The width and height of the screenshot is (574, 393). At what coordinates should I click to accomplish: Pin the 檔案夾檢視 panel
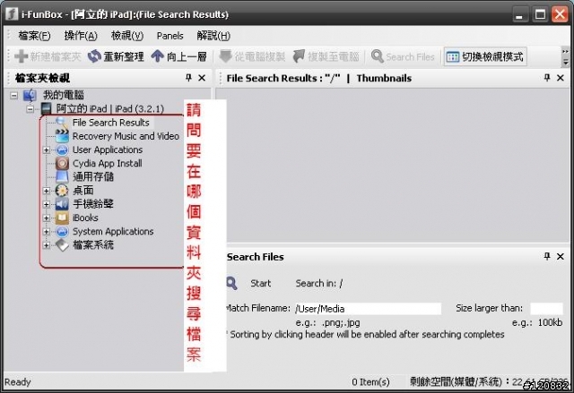188,78
